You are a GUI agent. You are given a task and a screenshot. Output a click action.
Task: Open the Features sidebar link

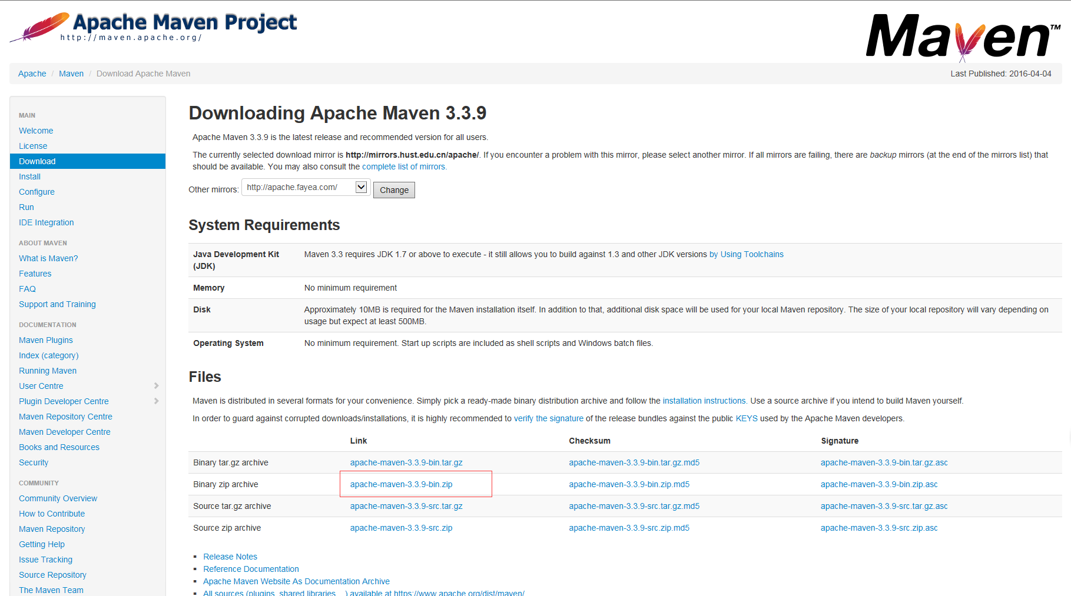point(35,274)
